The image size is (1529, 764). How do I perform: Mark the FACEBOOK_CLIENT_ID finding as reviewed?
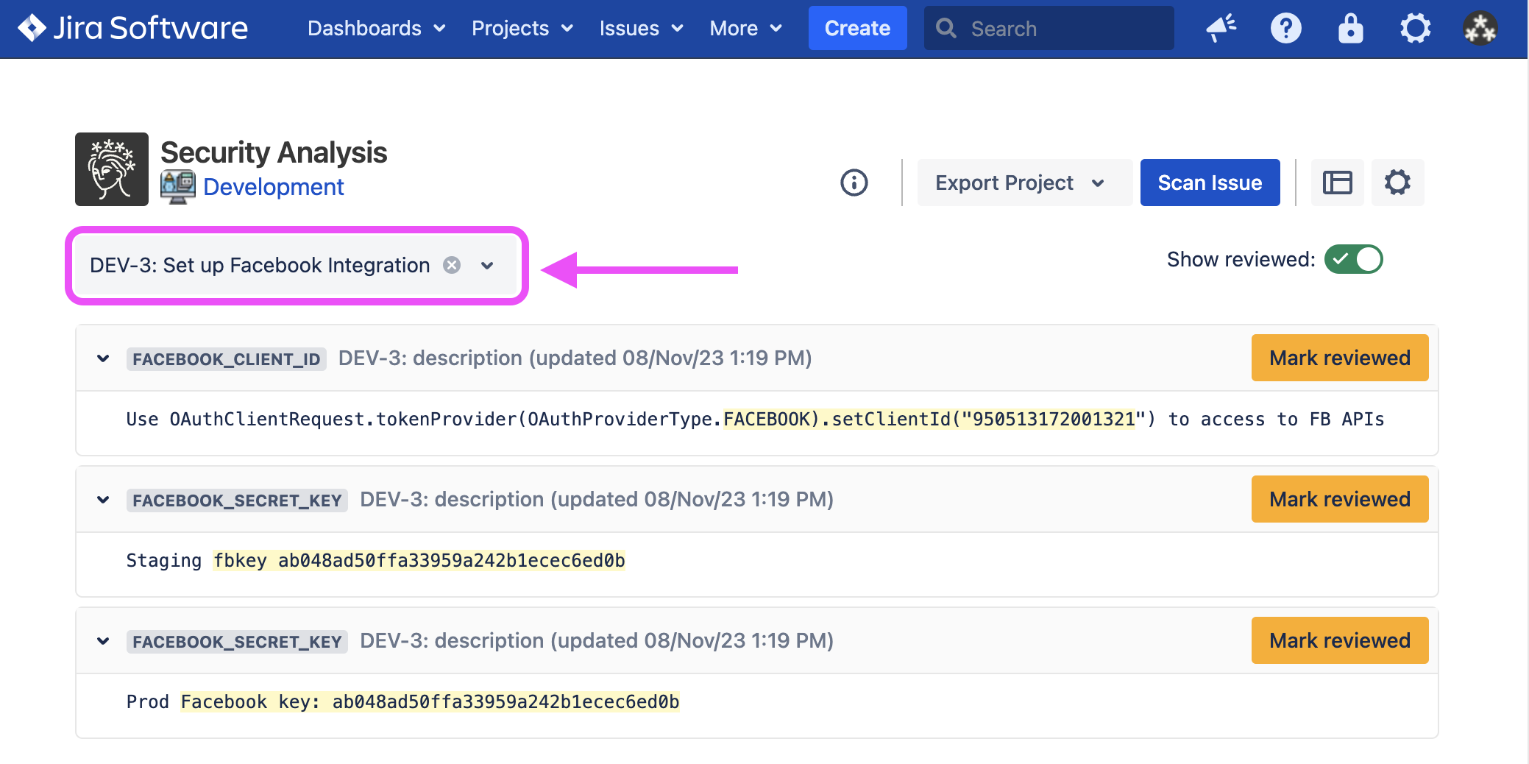point(1339,358)
